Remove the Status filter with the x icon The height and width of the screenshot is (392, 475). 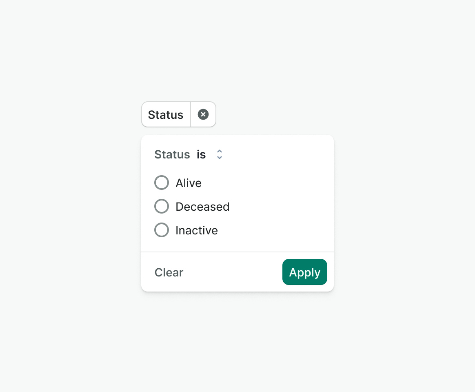(203, 115)
